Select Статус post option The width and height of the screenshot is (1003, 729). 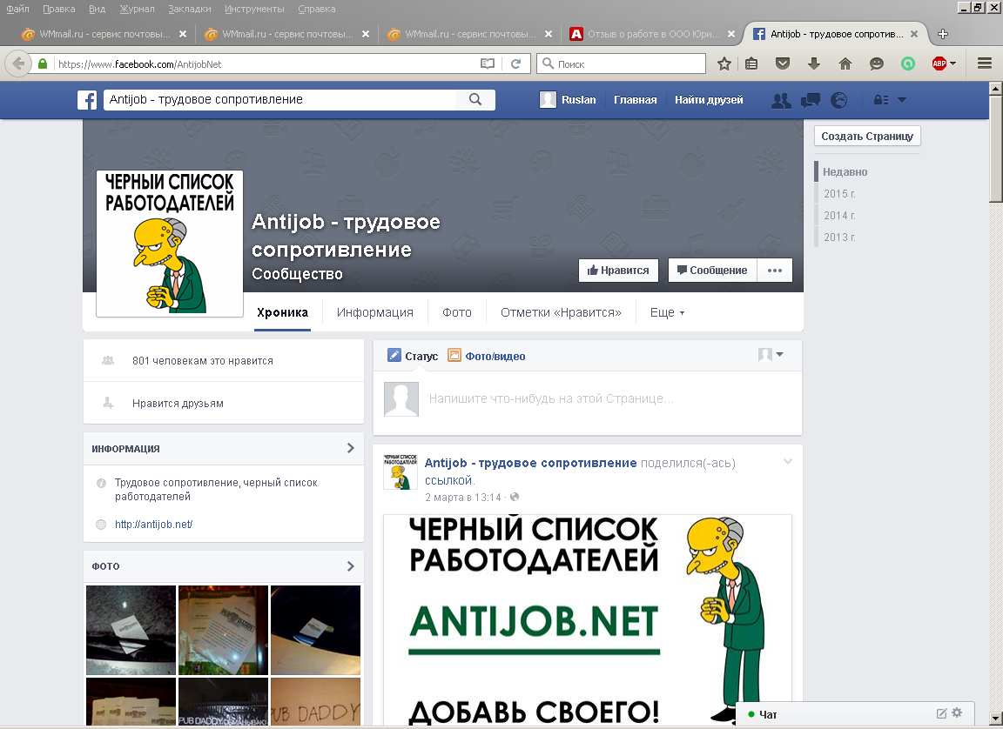pos(413,356)
